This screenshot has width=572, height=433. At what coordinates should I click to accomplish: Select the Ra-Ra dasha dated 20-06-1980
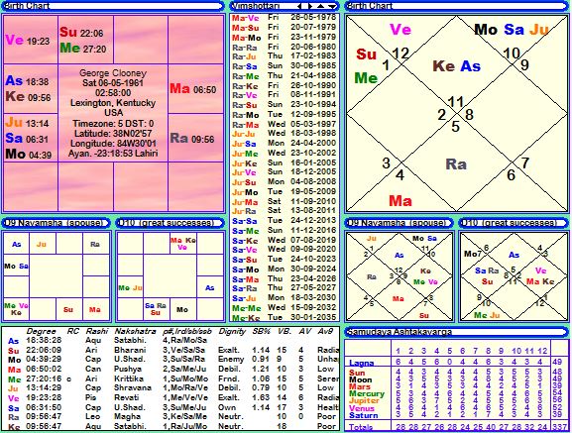(x=285, y=47)
